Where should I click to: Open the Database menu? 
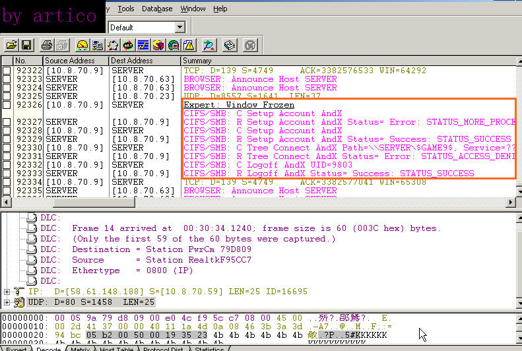tap(156, 9)
